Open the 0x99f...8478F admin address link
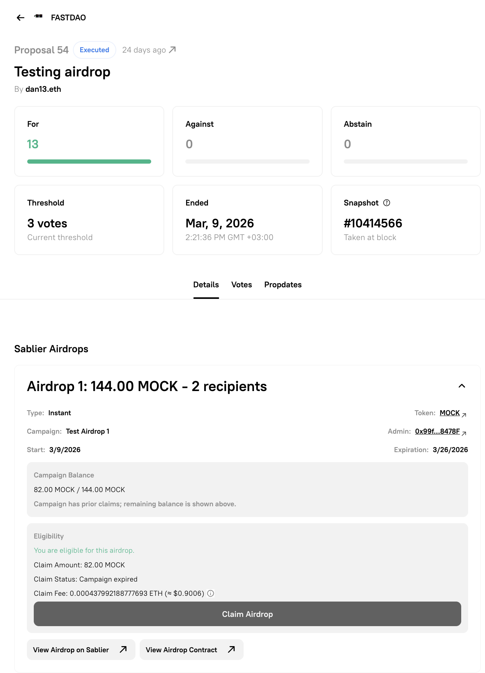 click(x=437, y=431)
